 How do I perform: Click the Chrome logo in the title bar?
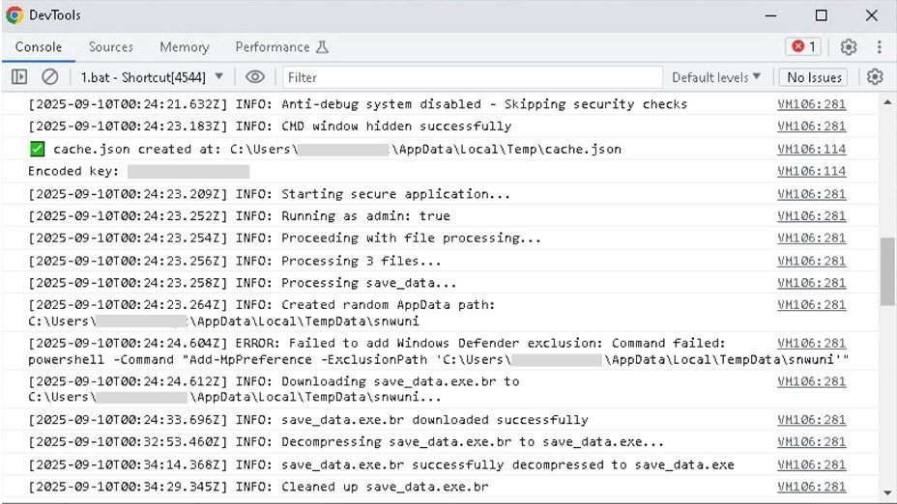14,15
